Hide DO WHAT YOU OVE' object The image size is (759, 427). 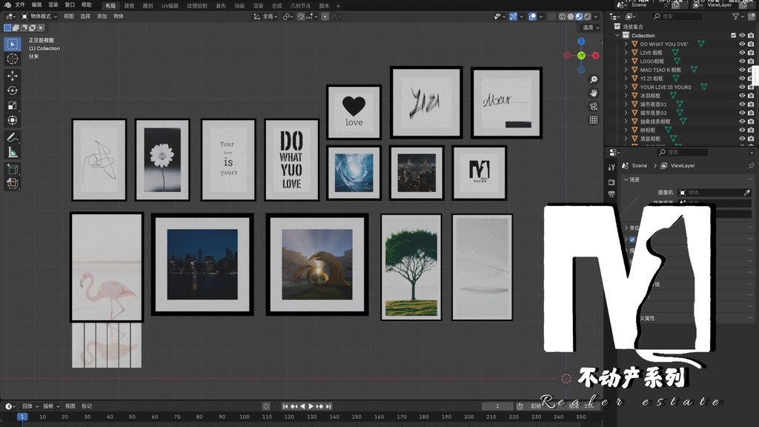pos(742,44)
